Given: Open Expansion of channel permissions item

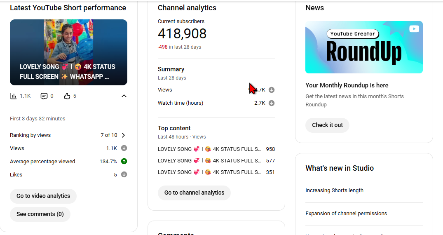Looking at the screenshot, I should (346, 214).
